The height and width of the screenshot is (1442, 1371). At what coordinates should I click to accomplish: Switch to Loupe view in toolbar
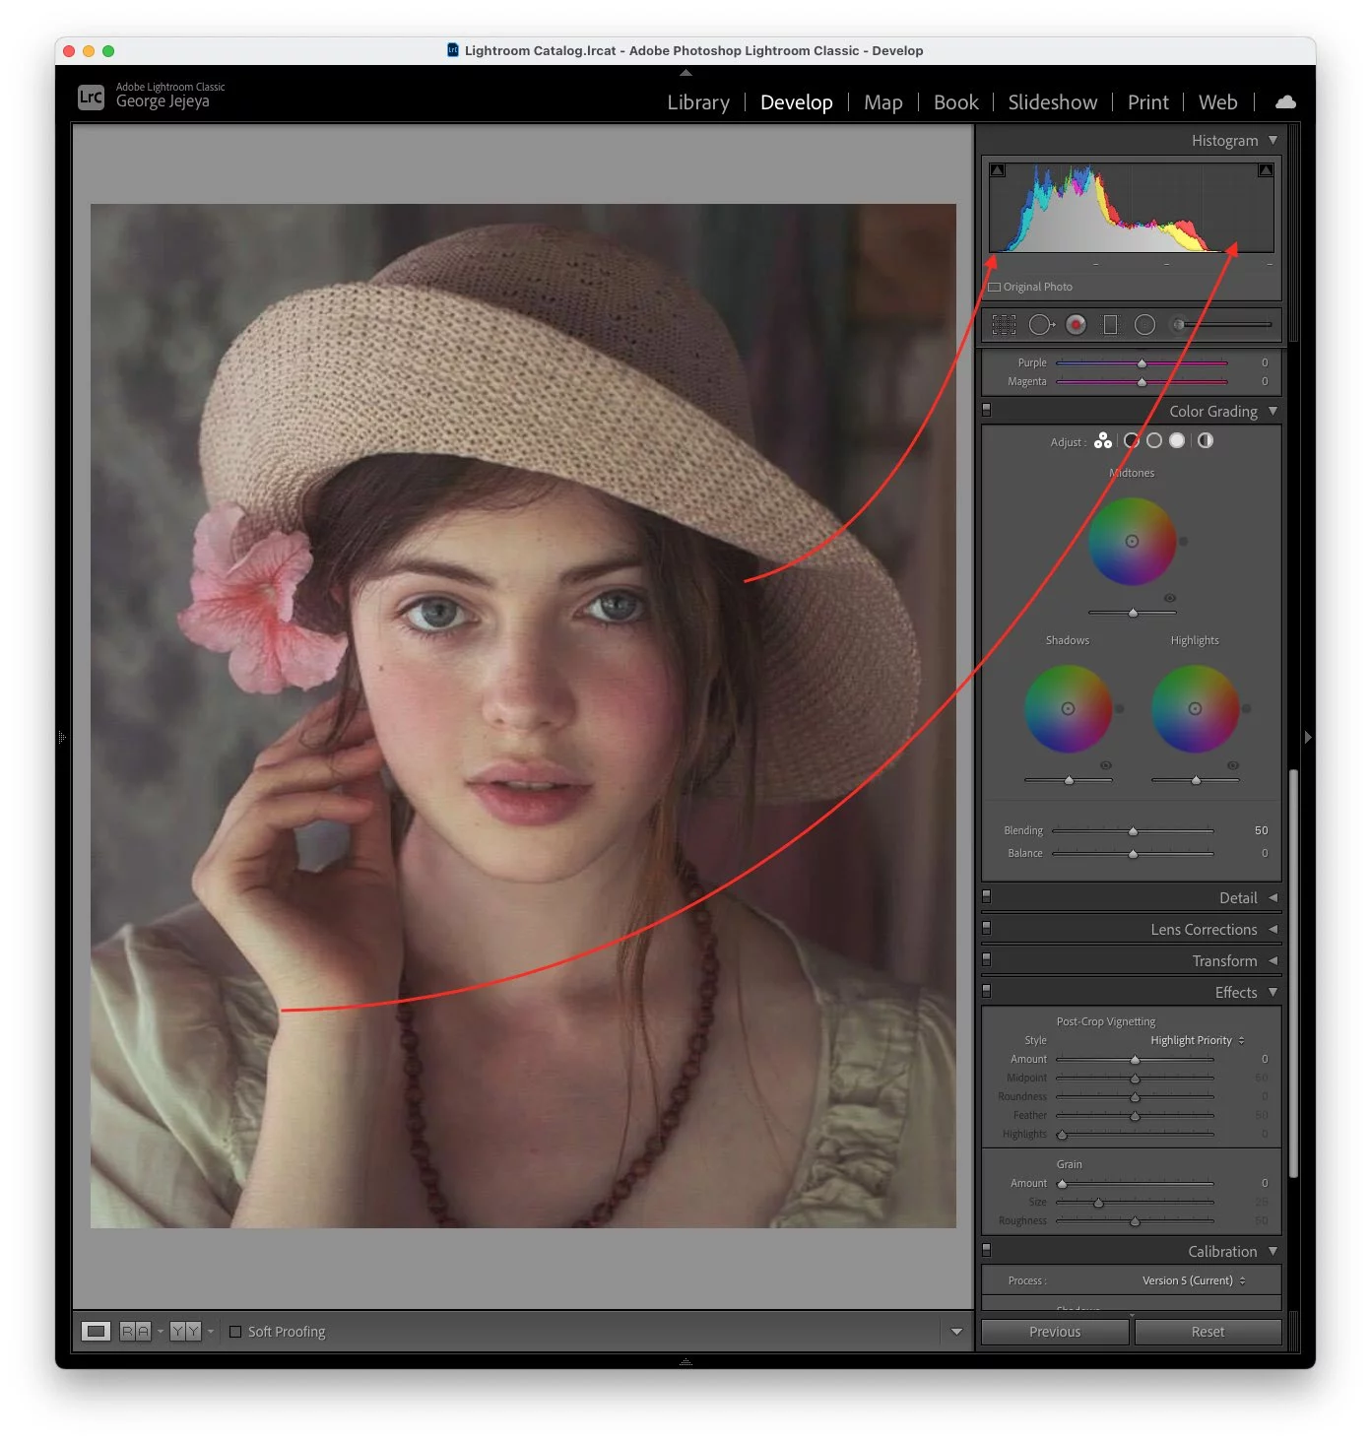(96, 1331)
